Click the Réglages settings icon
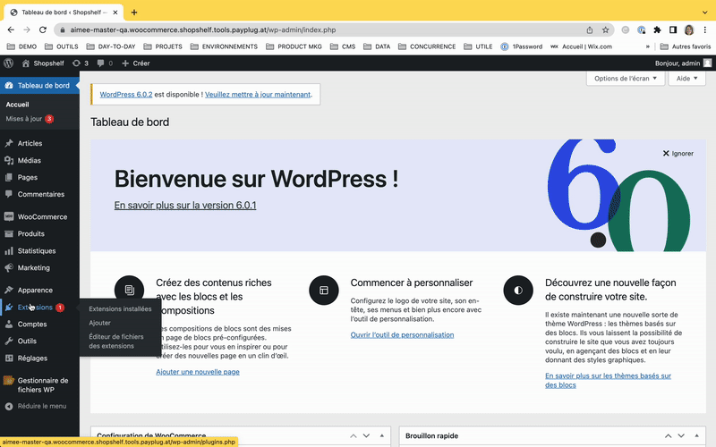 [x=9, y=358]
